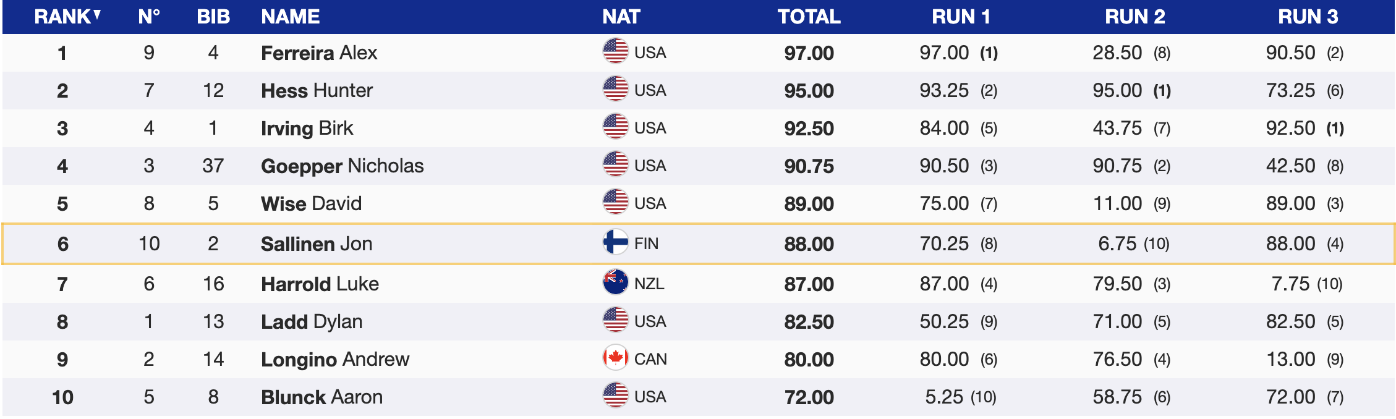Open Ferreira Alex athlete name
The width and height of the screenshot is (1396, 419).
coord(319,53)
